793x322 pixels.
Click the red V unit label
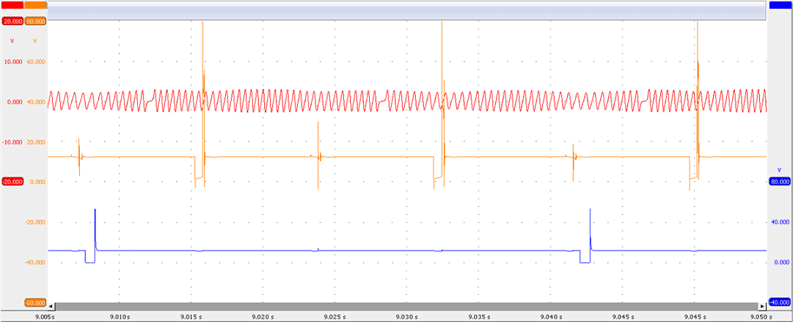click(12, 41)
